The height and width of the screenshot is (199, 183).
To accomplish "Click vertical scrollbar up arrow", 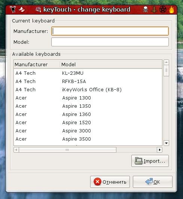I will click(x=167, y=62).
